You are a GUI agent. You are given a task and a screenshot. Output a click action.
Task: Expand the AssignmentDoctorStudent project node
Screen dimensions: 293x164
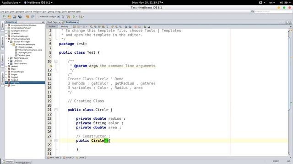(x=6, y=26)
